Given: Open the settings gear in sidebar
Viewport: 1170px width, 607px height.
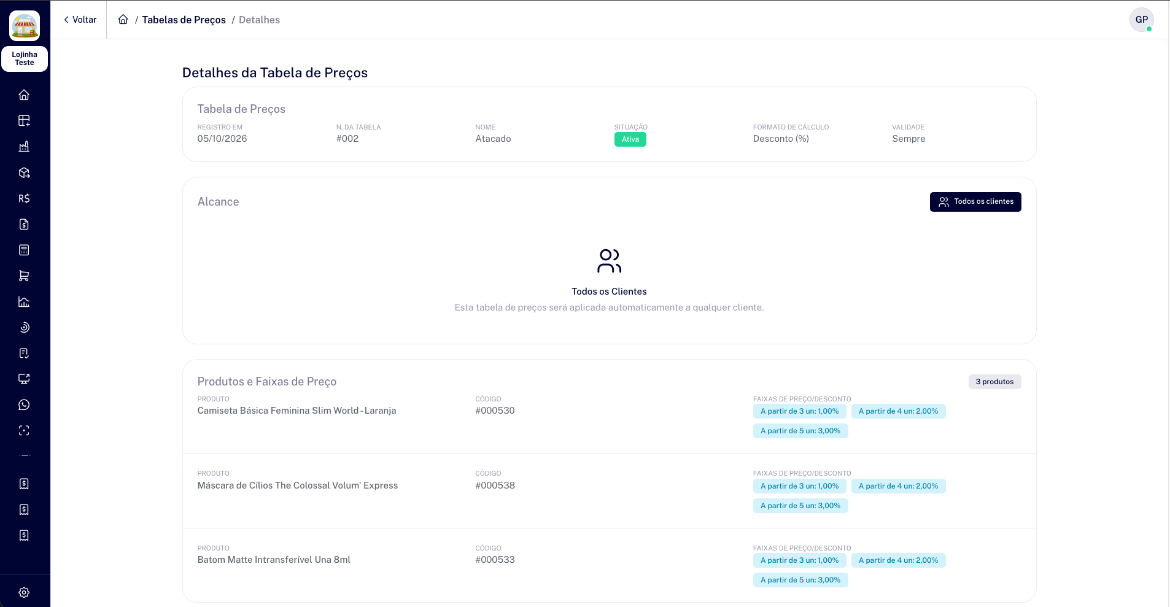Looking at the screenshot, I should pos(24,592).
